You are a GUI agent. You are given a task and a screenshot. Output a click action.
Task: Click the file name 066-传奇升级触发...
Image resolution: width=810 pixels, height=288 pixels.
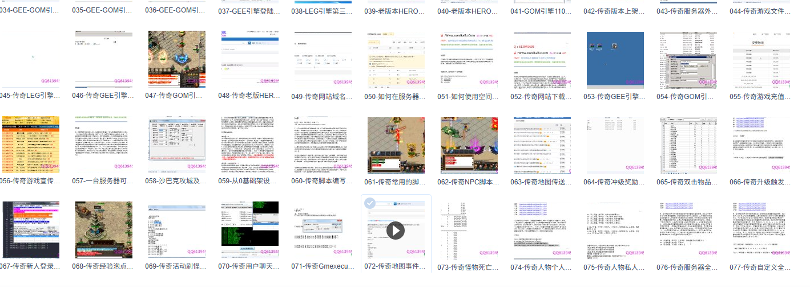[x=760, y=182]
